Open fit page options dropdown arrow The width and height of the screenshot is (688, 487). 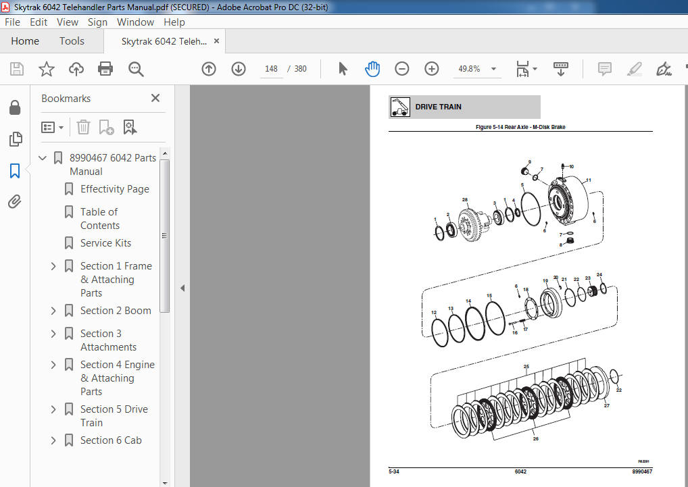[535, 69]
